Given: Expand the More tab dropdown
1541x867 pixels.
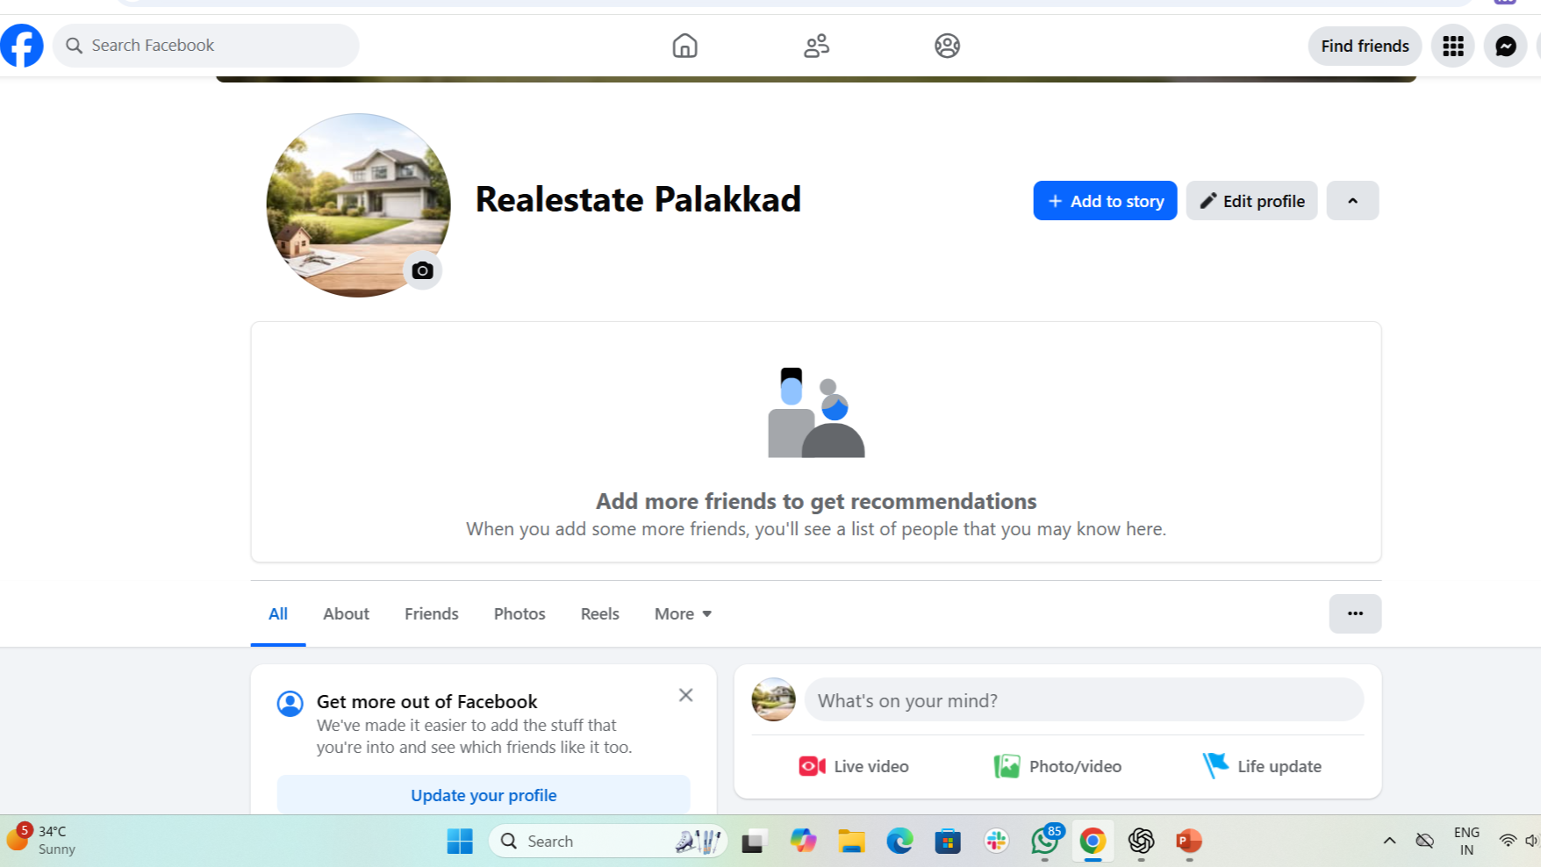Looking at the screenshot, I should click(683, 614).
